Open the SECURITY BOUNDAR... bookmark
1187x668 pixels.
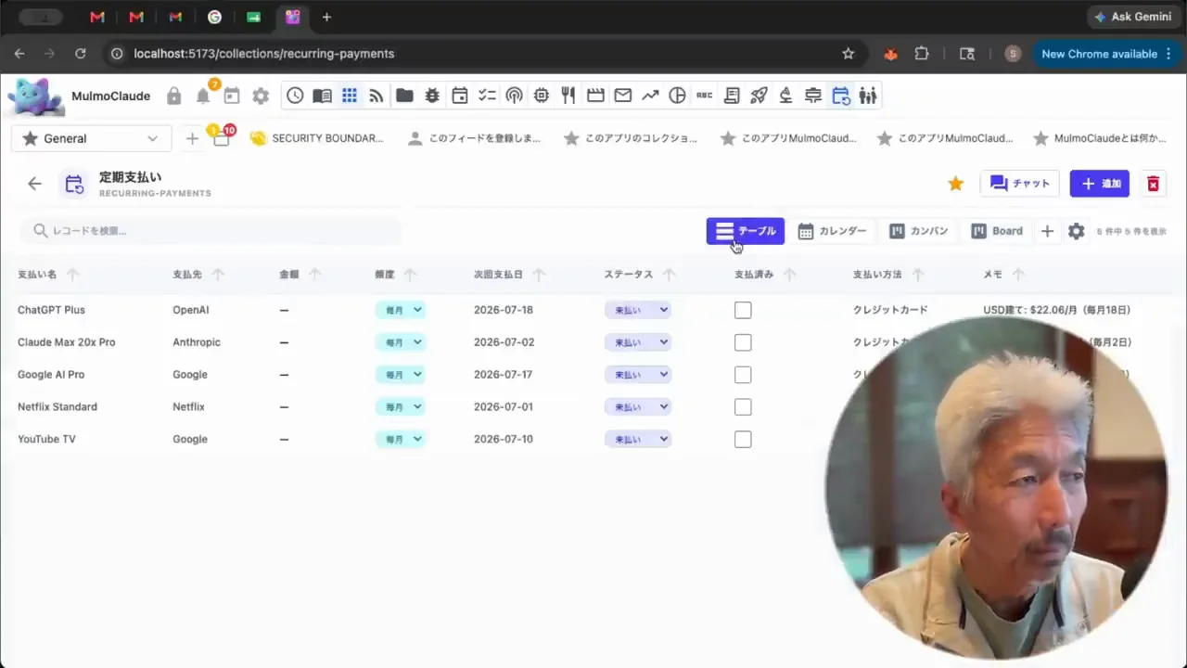pyautogui.click(x=316, y=138)
